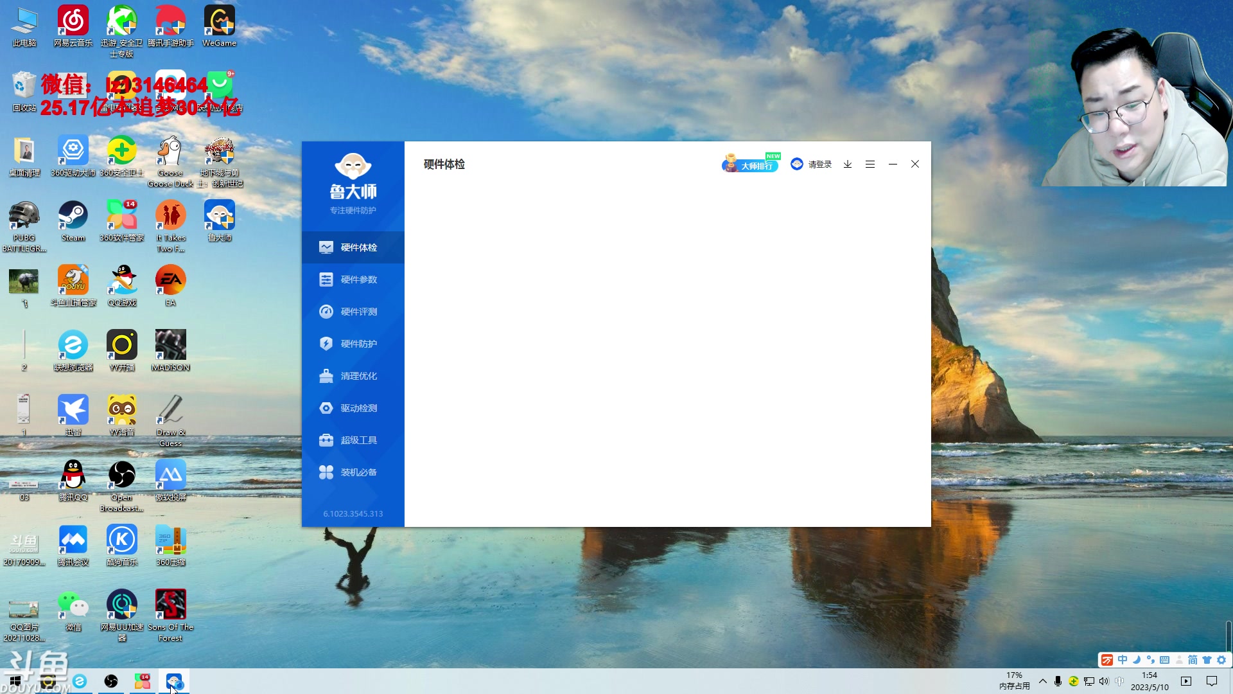Click the 请登录 login link

point(819,165)
